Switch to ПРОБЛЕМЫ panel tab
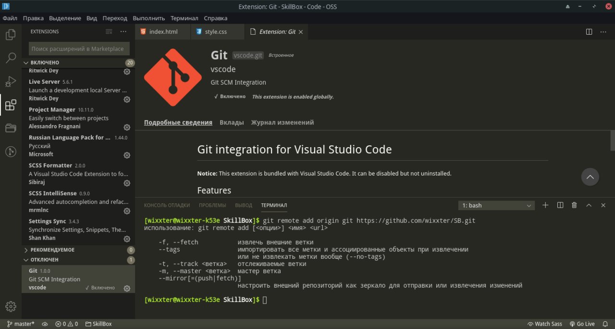The image size is (615, 329). 212,205
